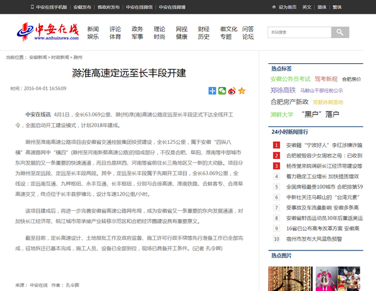Click the red number 1 ranking badge

click(276, 145)
